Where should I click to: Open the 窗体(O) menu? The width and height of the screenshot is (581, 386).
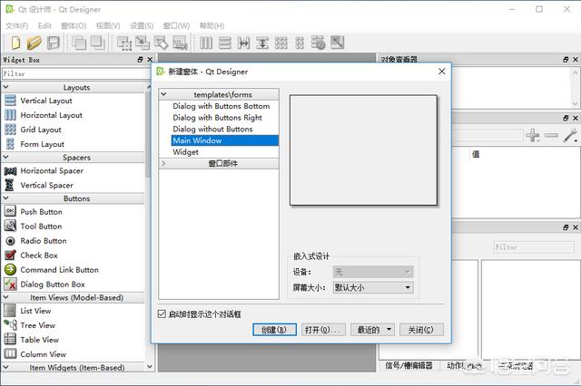pyautogui.click(x=74, y=25)
